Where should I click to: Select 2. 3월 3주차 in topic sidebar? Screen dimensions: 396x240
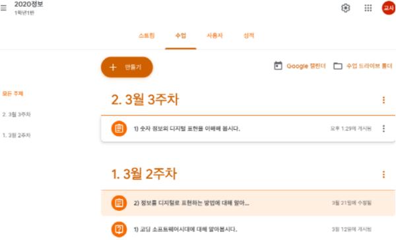point(16,114)
